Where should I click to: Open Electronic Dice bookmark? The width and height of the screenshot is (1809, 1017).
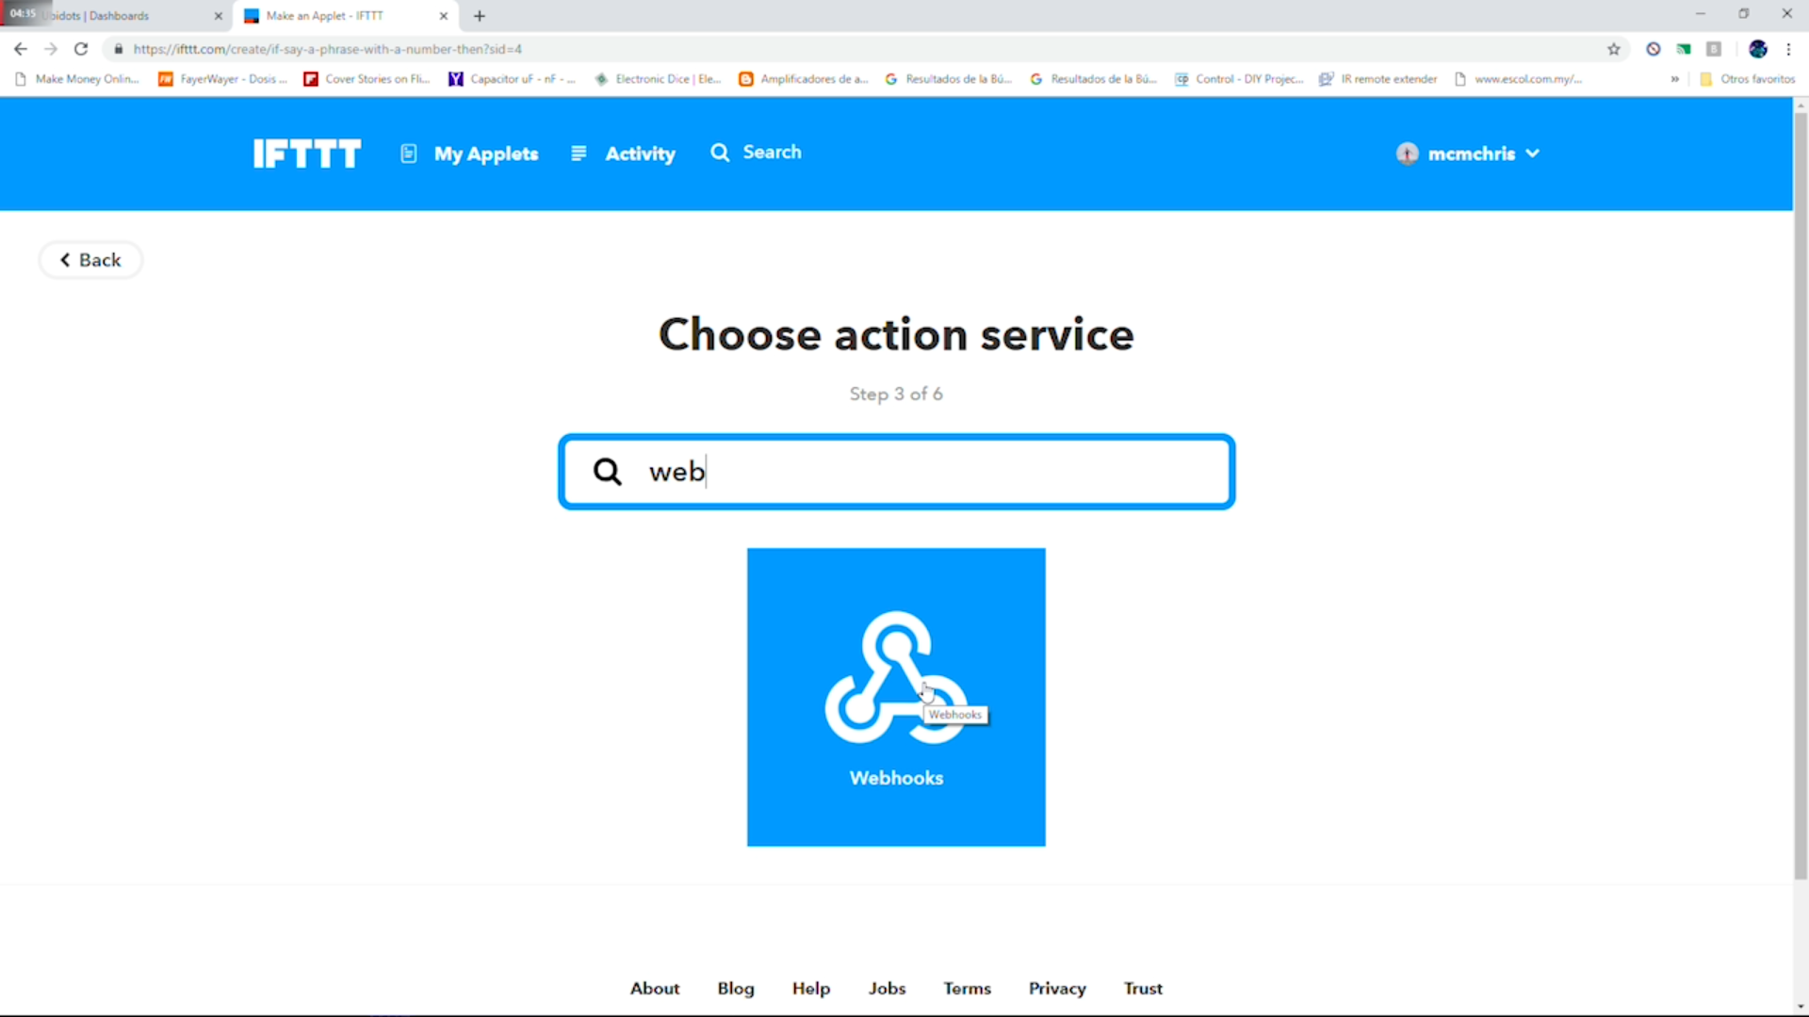point(658,79)
